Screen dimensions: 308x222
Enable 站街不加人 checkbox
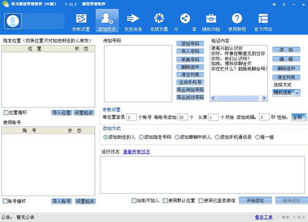(134, 200)
